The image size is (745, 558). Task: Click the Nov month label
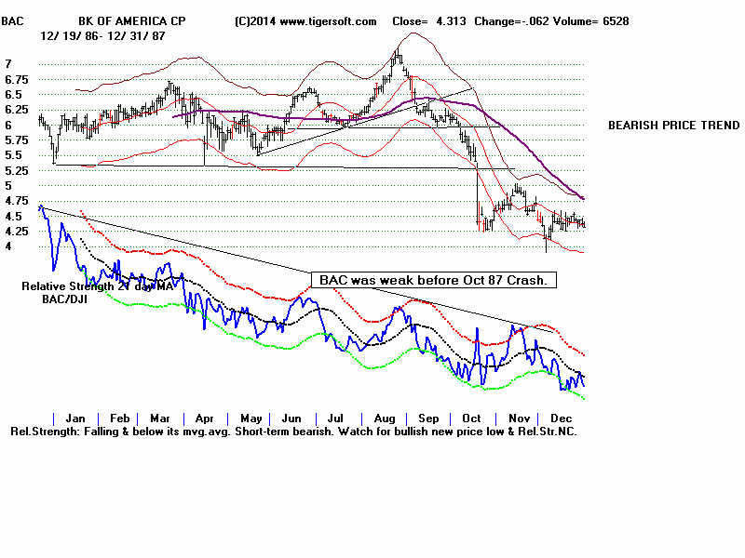pyautogui.click(x=519, y=418)
